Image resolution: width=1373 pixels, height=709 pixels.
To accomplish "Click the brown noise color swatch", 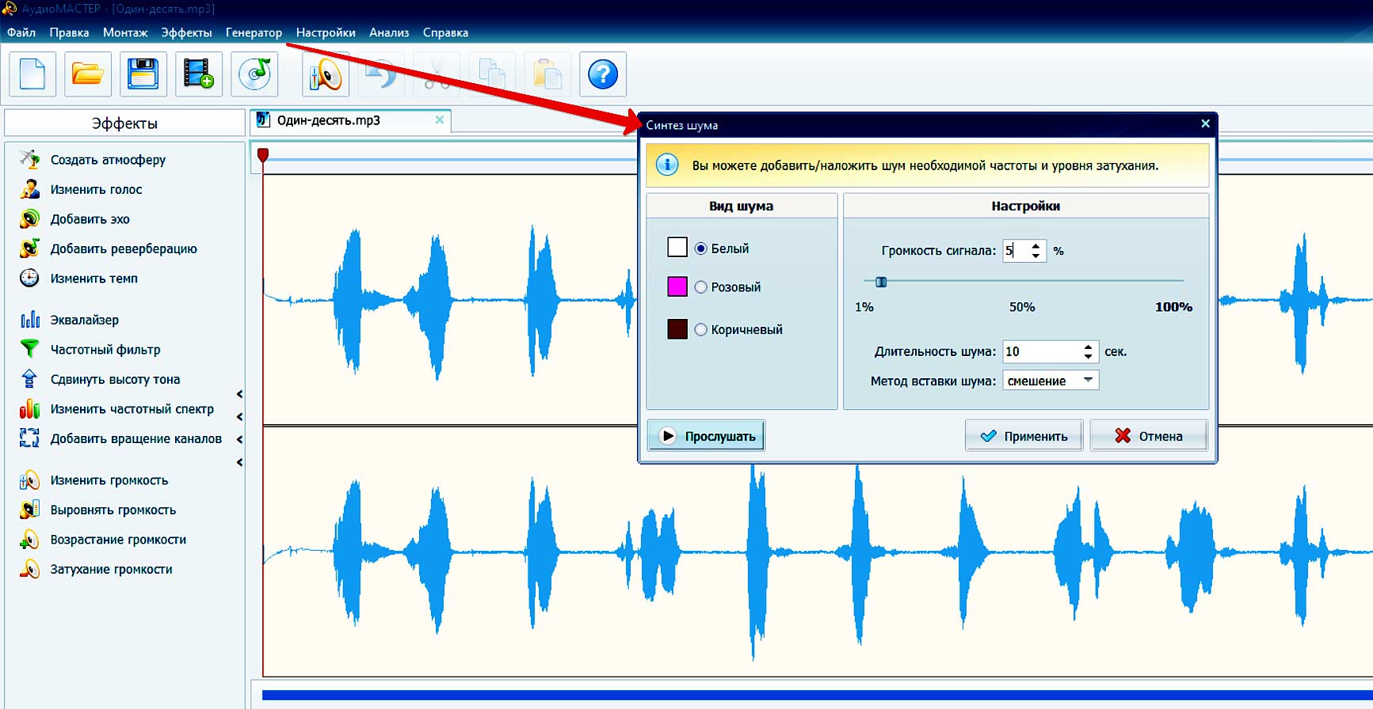I will [x=677, y=329].
